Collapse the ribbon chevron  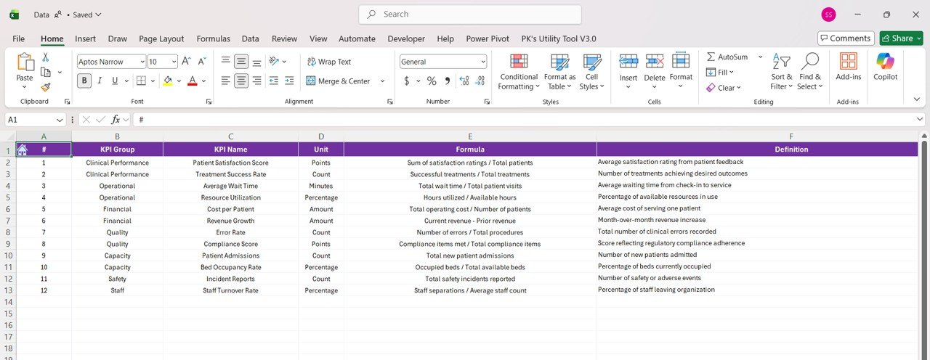click(x=916, y=99)
